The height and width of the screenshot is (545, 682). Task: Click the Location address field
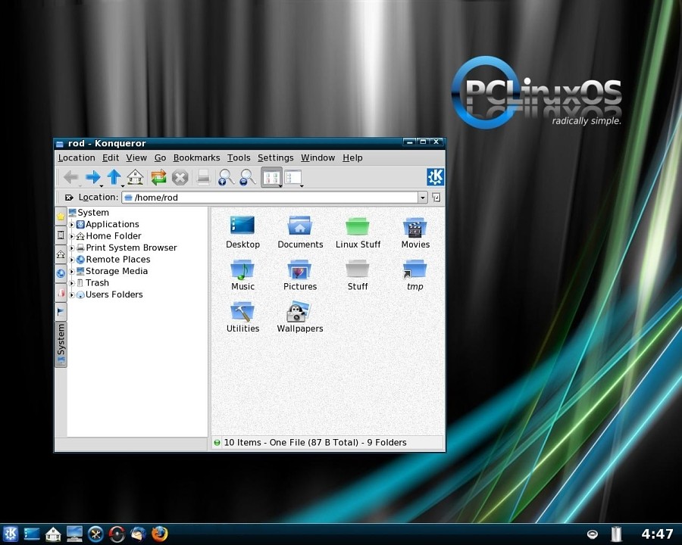(270, 198)
